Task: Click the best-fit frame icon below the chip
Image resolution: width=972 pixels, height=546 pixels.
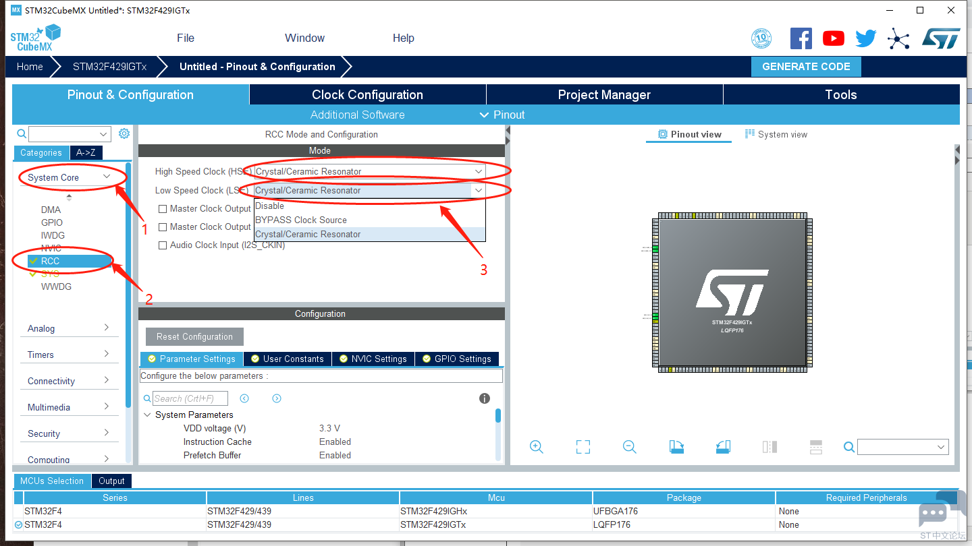Action: pos(583,447)
